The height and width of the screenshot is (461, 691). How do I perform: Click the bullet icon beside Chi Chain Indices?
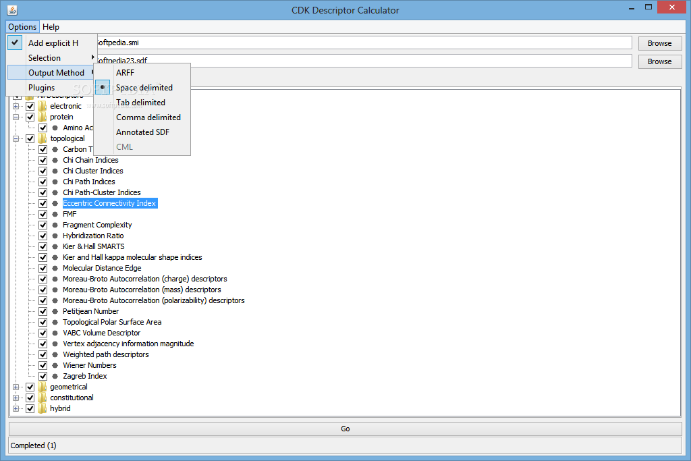pos(55,160)
